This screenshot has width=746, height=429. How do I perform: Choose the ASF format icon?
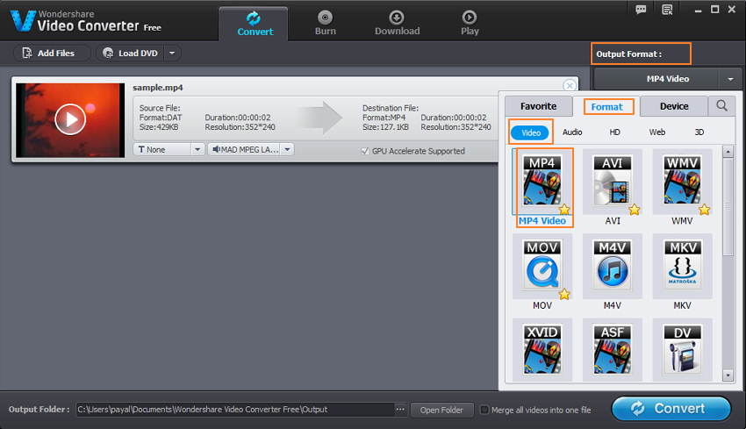point(612,351)
